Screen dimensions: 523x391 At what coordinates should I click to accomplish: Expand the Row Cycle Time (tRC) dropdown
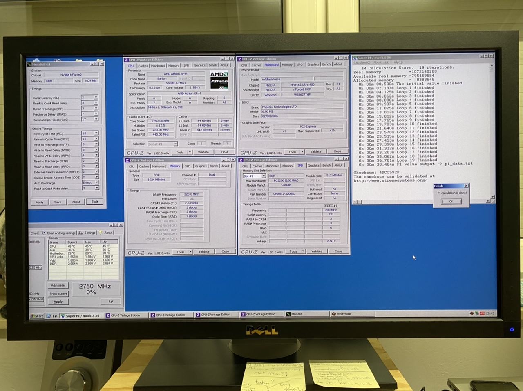(x=96, y=133)
